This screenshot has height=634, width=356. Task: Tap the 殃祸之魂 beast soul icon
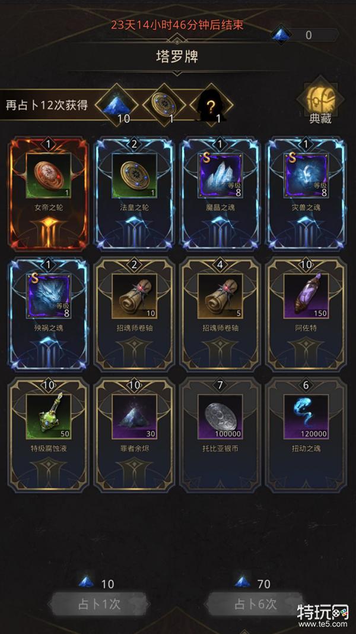[49, 296]
